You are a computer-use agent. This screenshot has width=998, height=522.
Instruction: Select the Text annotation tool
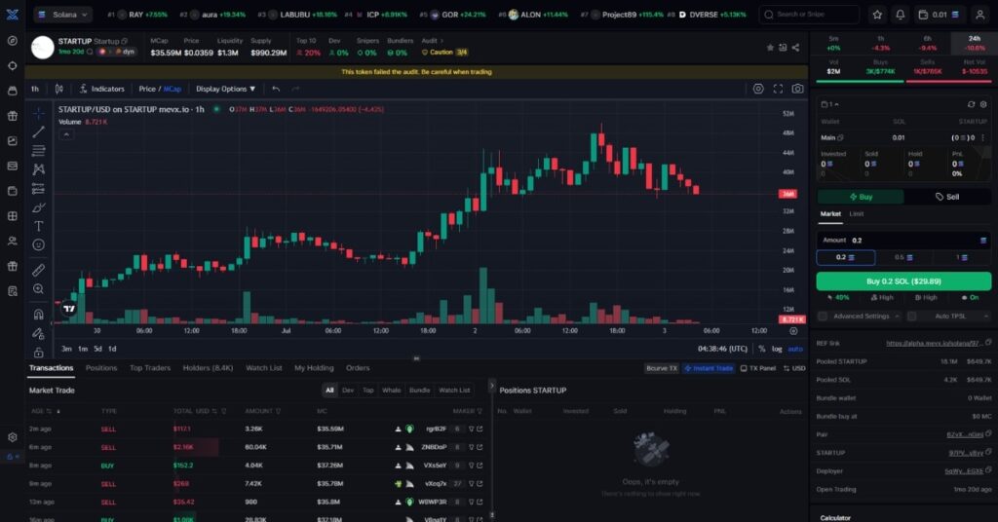39,226
